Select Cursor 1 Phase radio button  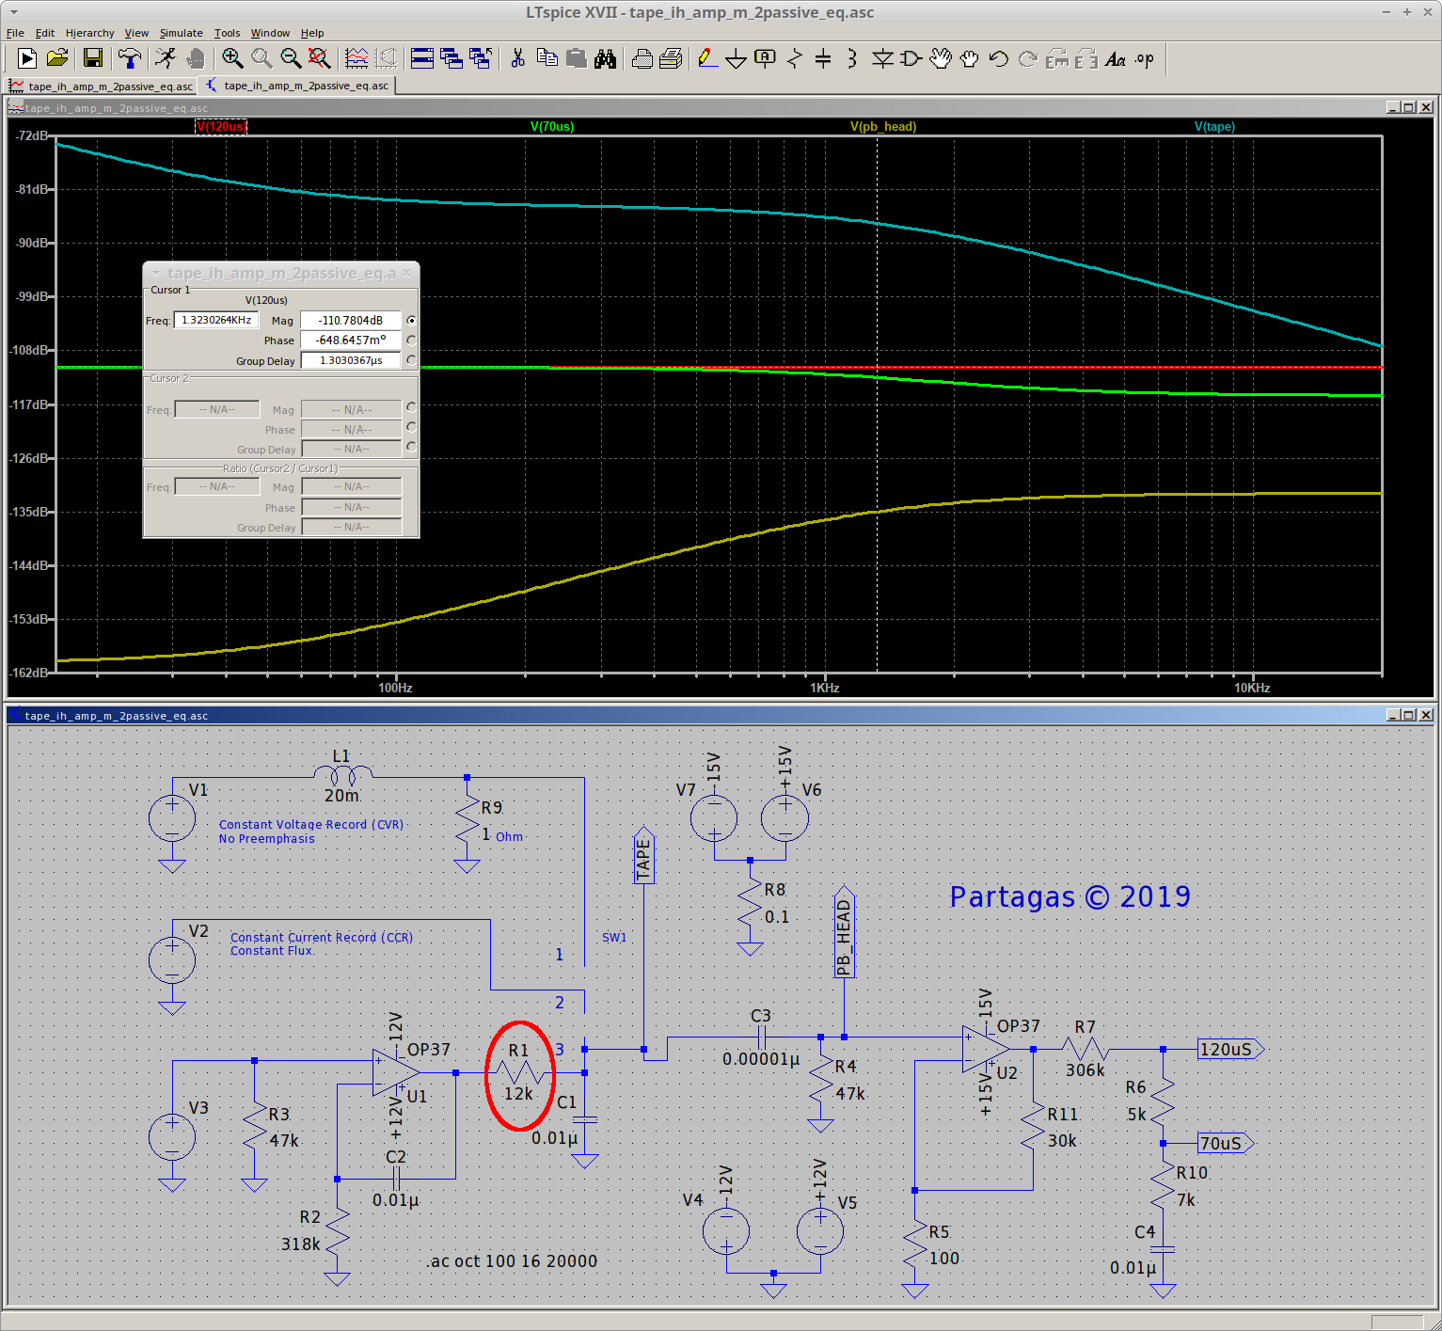[411, 341]
